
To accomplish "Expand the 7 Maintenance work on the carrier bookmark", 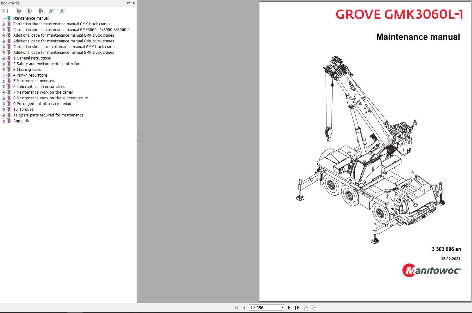I will click(3, 92).
